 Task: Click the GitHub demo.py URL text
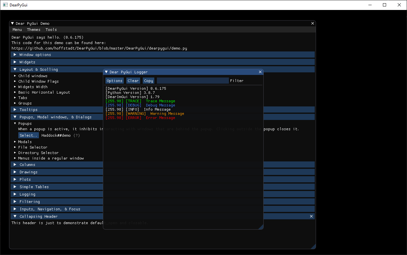pos(99,48)
